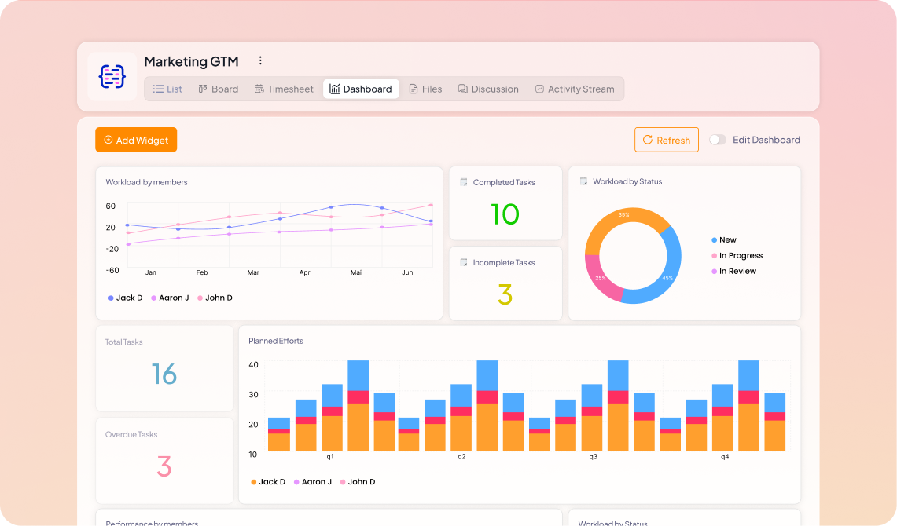
Task: Switch to the Discussion tab
Action: coord(488,89)
